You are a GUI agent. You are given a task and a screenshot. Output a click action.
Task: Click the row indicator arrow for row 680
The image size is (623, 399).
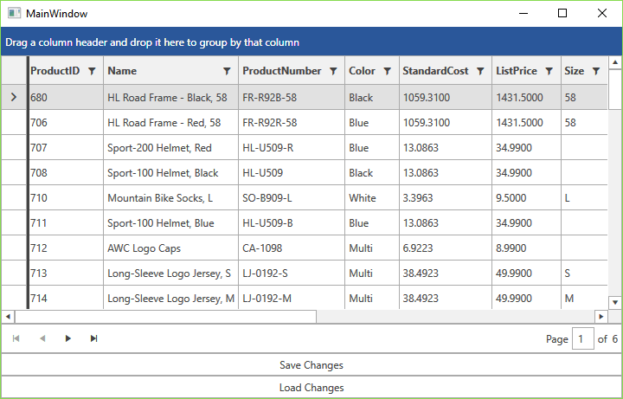pos(14,97)
